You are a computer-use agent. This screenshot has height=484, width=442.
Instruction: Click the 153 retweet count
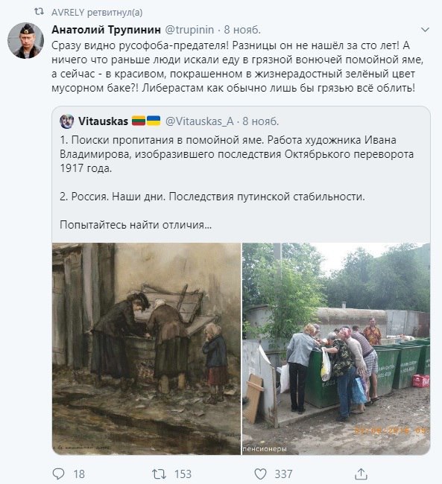(x=183, y=474)
